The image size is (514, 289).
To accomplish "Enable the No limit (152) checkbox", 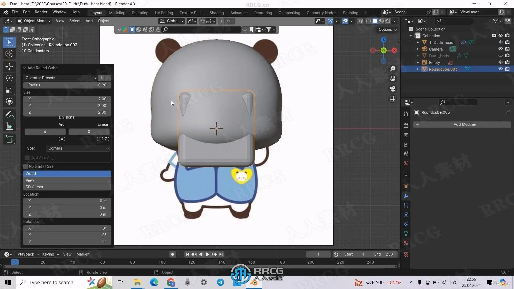I will 26,166.
